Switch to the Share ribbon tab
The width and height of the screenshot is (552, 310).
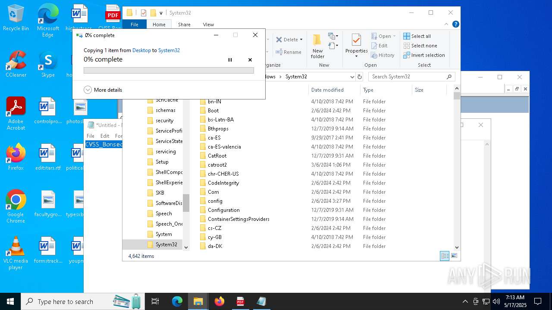pyautogui.click(x=184, y=25)
